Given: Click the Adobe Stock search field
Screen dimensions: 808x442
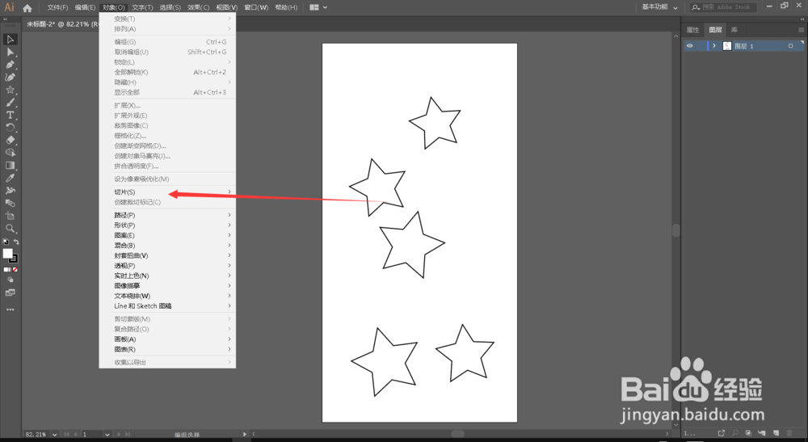Looking at the screenshot, I should (x=724, y=7).
